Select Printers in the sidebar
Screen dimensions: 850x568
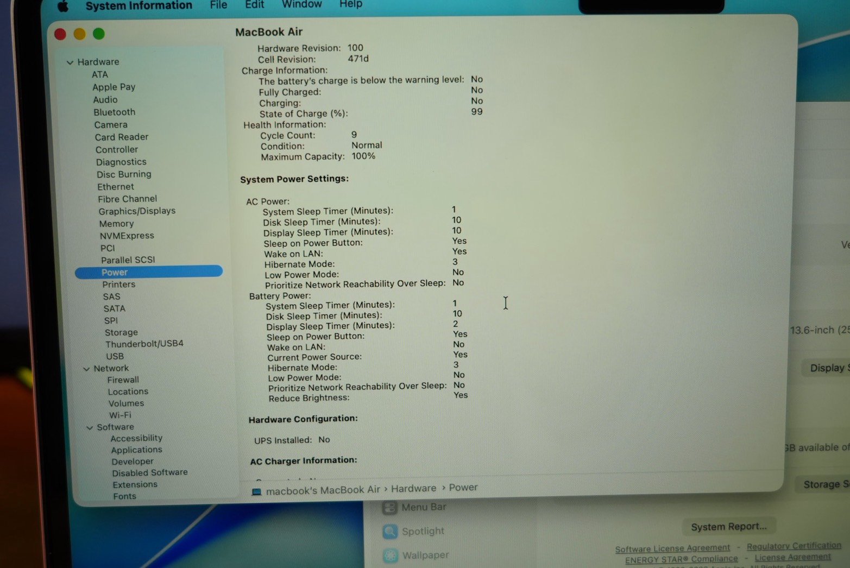coord(119,285)
